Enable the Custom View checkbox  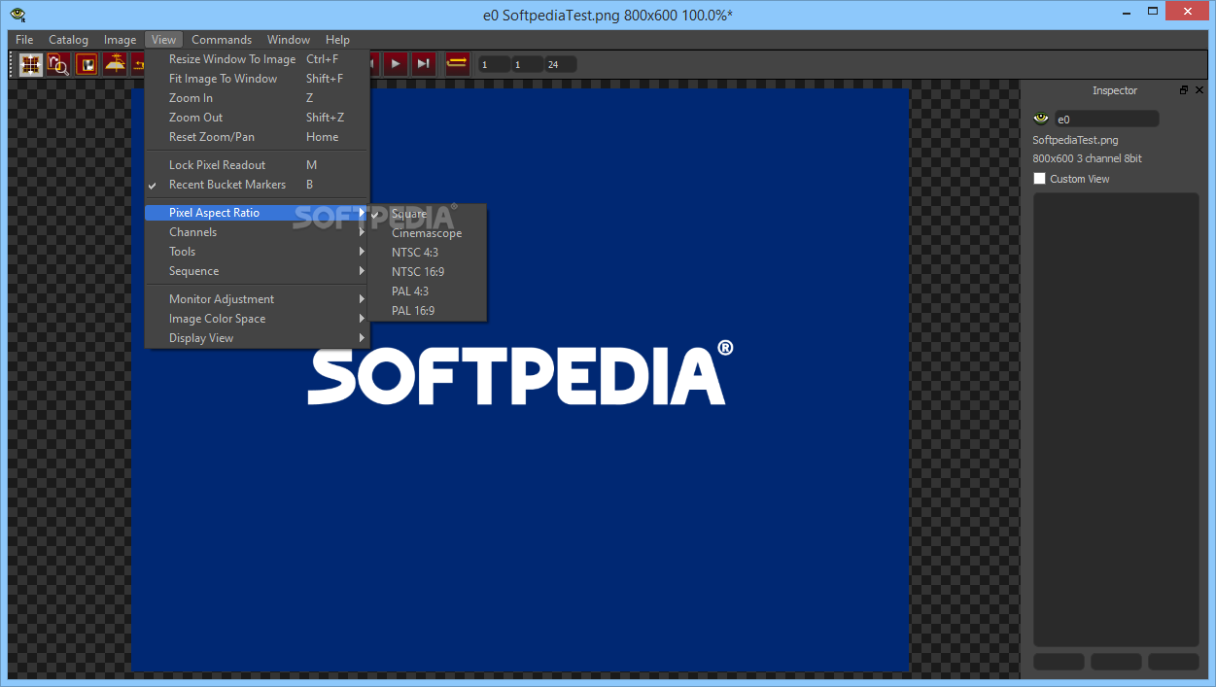tap(1039, 179)
